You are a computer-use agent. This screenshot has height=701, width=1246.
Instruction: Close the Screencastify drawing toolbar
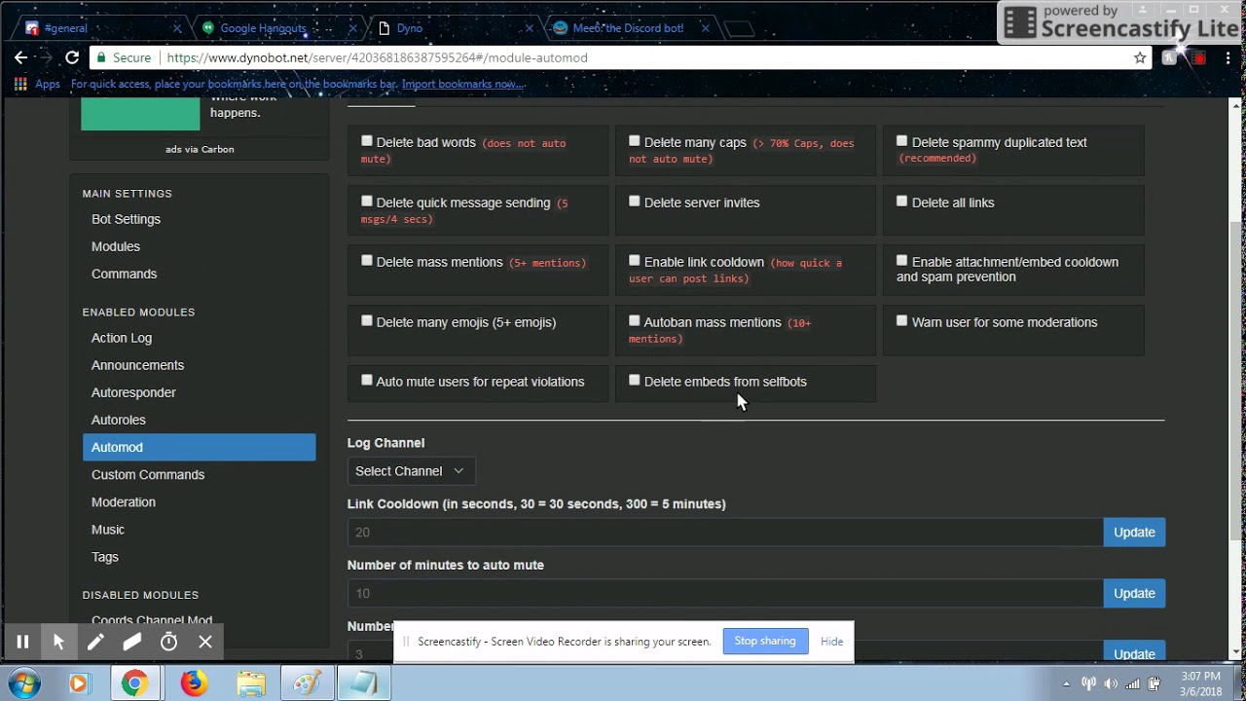pos(205,642)
